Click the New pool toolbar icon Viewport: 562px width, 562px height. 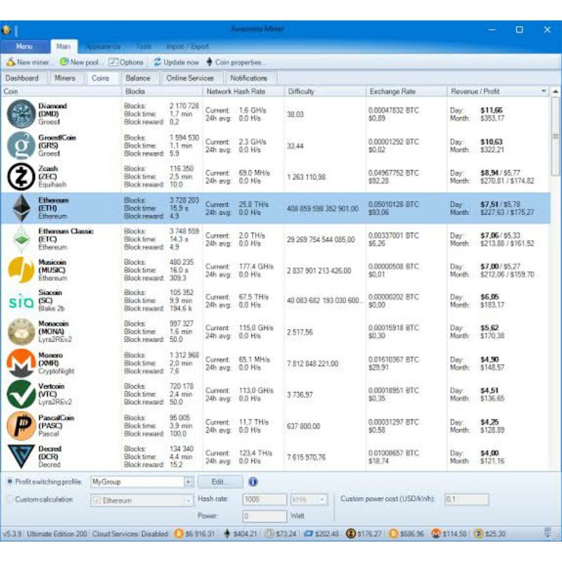[64, 62]
